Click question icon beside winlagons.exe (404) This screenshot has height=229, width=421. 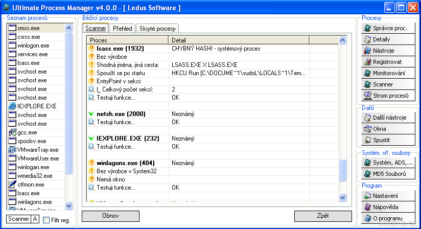(x=91, y=163)
